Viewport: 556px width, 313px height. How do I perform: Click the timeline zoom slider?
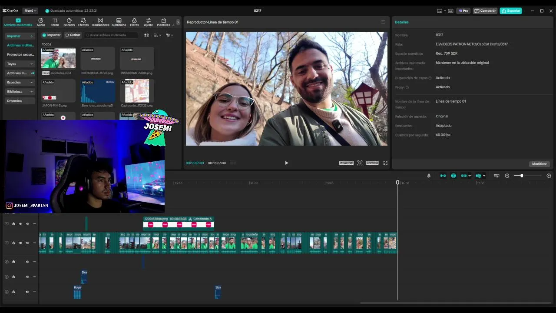point(527,176)
